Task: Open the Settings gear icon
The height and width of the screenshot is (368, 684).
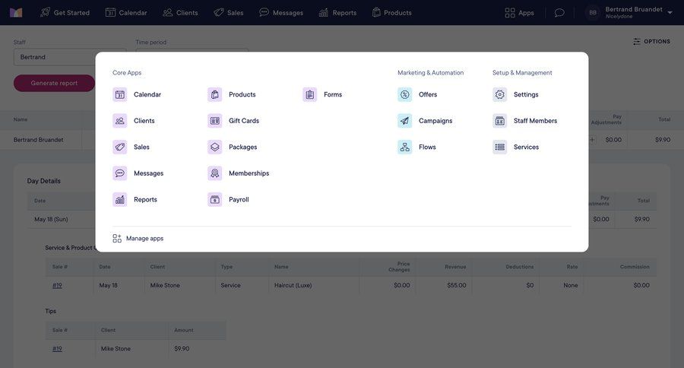Action: (500, 94)
